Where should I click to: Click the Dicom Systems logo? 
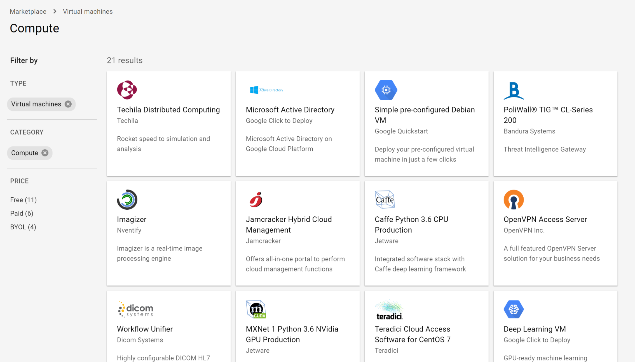135,309
